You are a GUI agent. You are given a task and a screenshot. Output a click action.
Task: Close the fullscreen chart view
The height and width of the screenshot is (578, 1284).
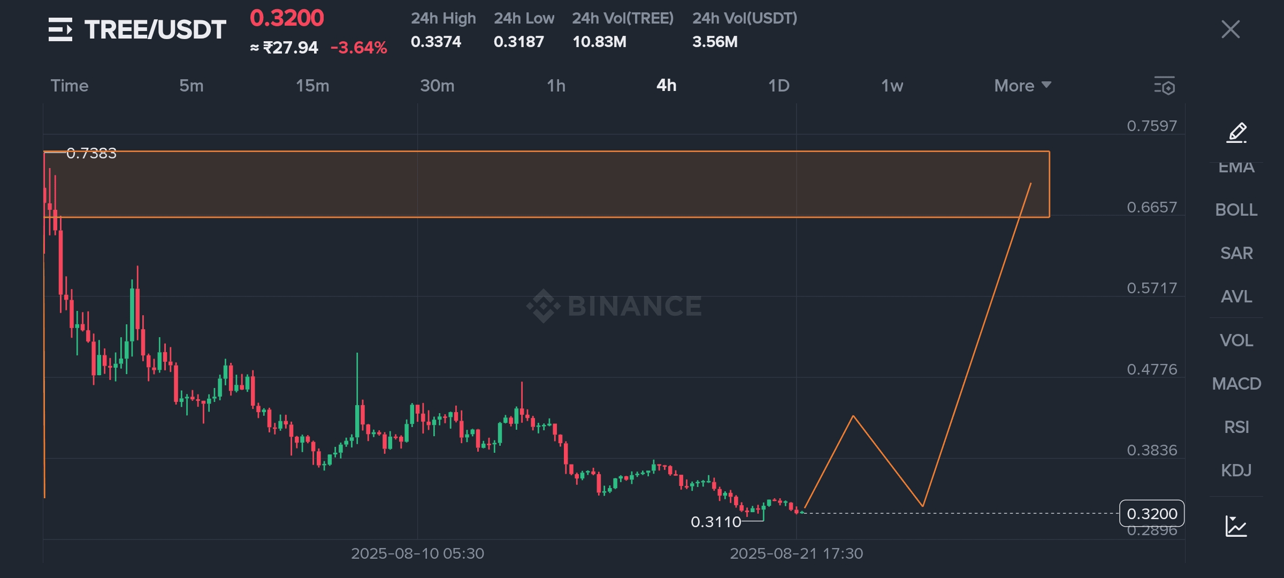click(1230, 29)
